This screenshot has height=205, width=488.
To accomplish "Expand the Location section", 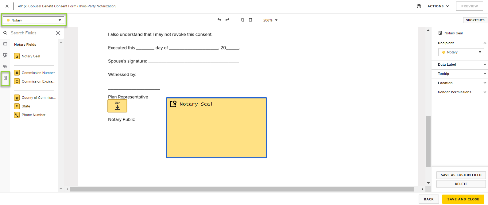I will [485, 83].
